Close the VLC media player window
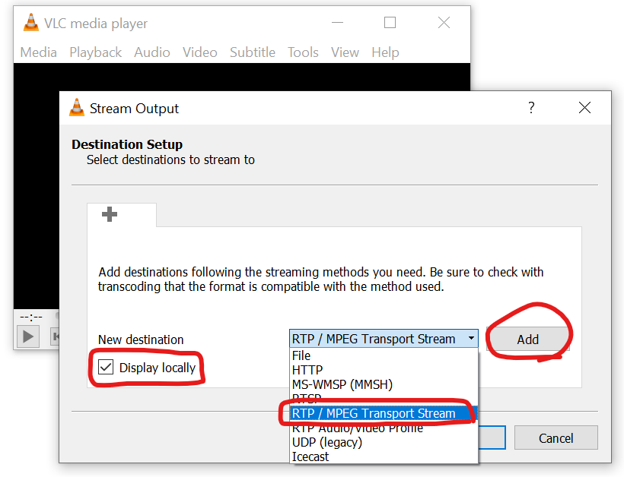624x477 pixels. coord(444,23)
